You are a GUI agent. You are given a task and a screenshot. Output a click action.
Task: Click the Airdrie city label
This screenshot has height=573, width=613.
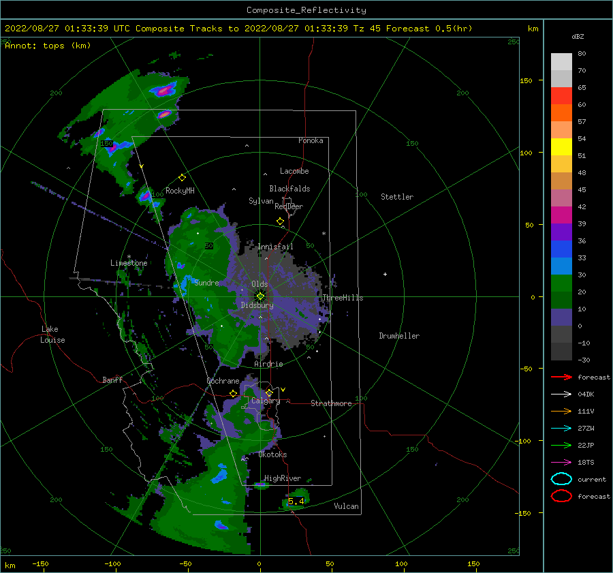pyautogui.click(x=268, y=364)
